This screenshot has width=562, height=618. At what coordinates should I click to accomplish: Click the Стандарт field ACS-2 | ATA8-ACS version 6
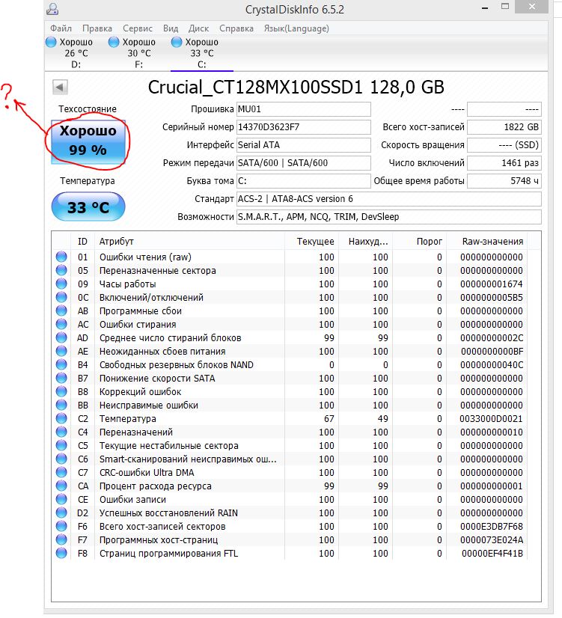[x=389, y=199]
